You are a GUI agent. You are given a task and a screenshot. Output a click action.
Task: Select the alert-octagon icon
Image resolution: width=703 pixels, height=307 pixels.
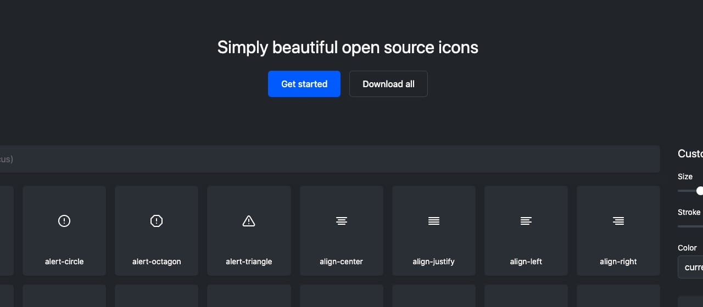click(157, 221)
